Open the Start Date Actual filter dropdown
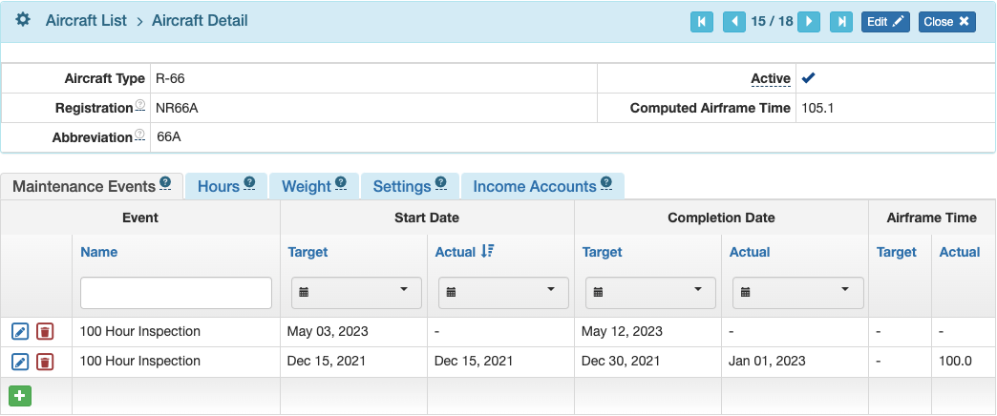This screenshot has height=416, width=997. pos(503,293)
